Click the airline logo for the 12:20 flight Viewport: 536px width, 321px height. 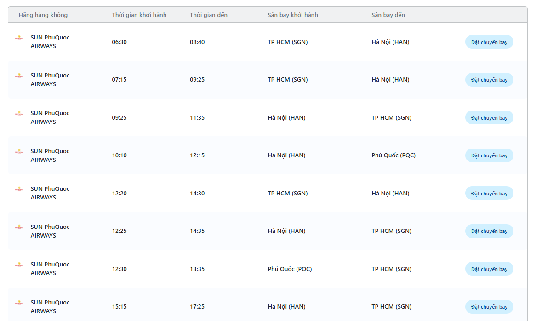pos(19,189)
